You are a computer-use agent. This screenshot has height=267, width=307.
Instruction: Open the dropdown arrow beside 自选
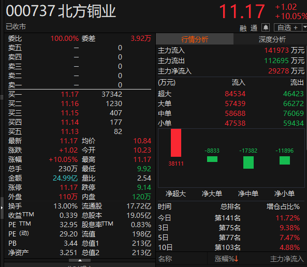point(304,27)
